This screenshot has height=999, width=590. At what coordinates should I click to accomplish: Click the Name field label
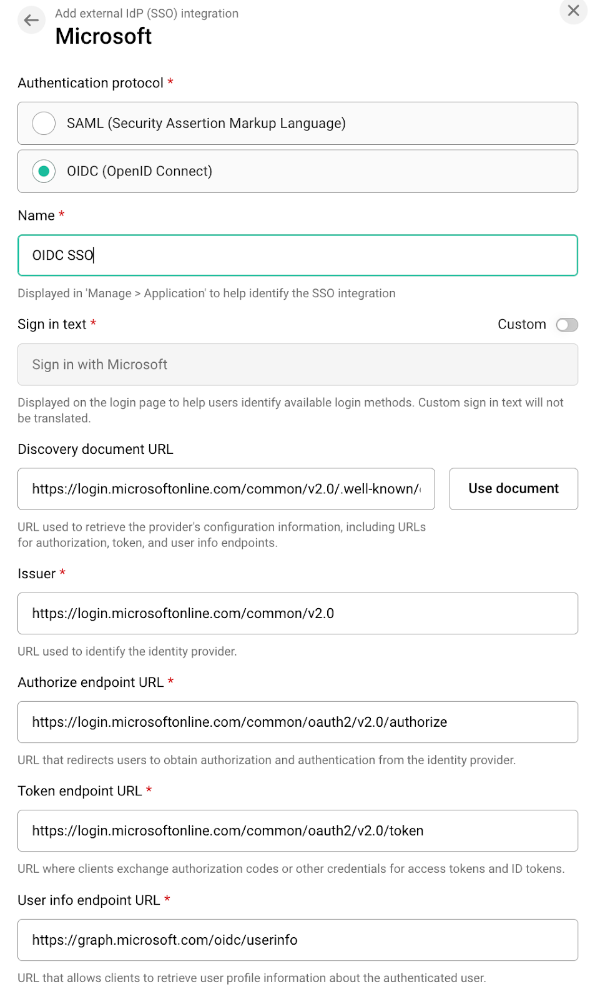coord(36,216)
